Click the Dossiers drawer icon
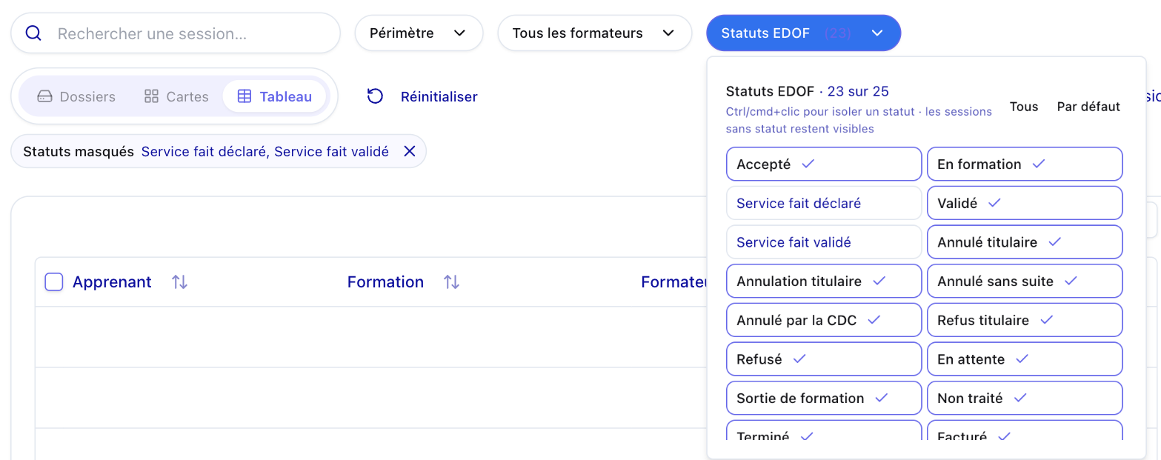This screenshot has width=1161, height=460. [x=44, y=96]
